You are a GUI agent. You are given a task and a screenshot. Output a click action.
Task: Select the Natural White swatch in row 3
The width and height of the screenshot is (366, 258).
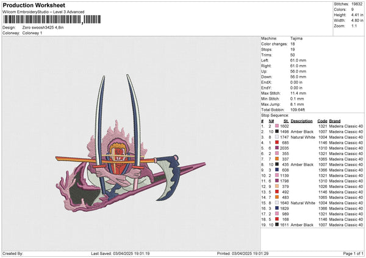(277, 137)
